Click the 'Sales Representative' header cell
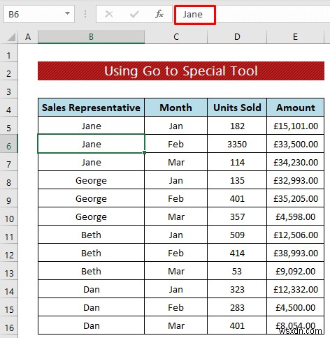The image size is (330, 338). coord(91,108)
